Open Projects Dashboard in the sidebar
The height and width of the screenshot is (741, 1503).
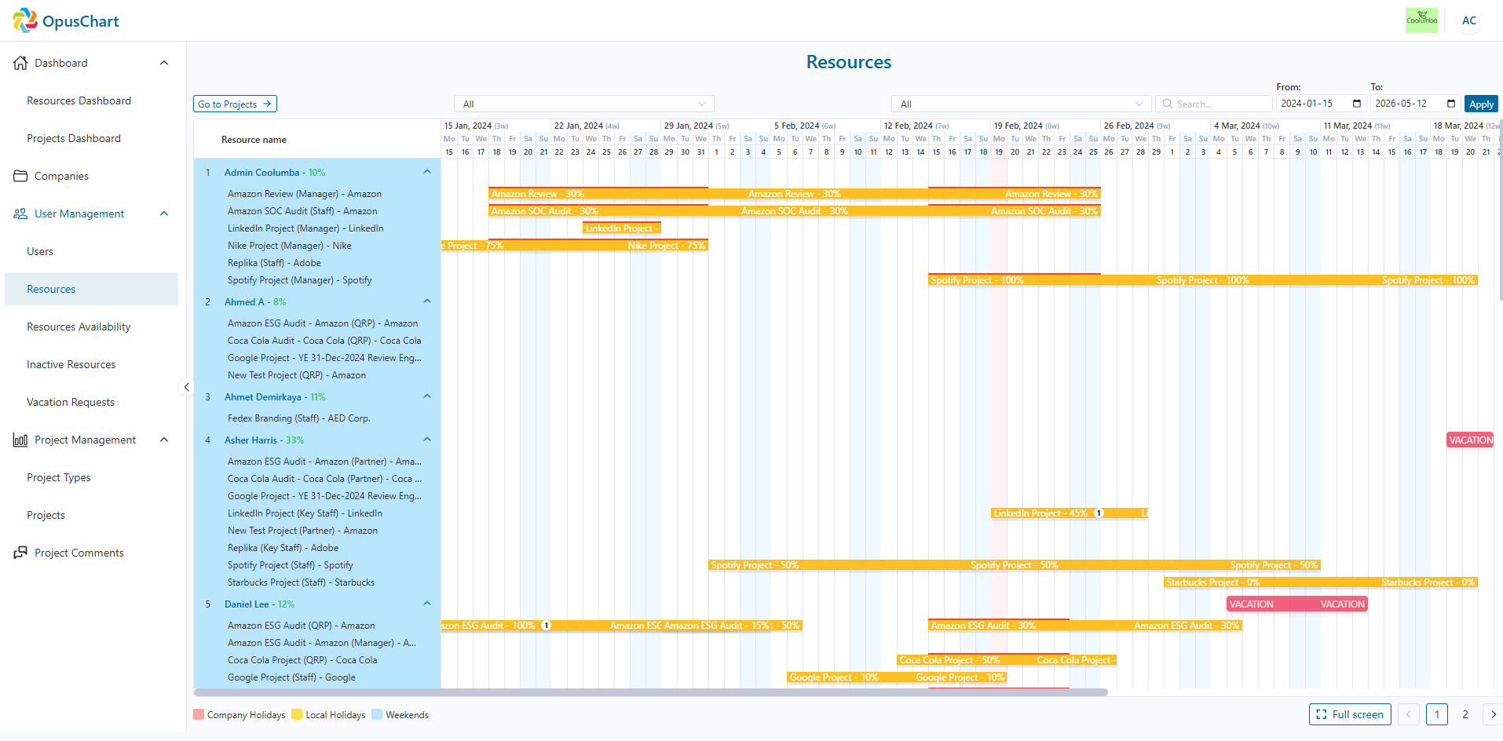(x=74, y=138)
